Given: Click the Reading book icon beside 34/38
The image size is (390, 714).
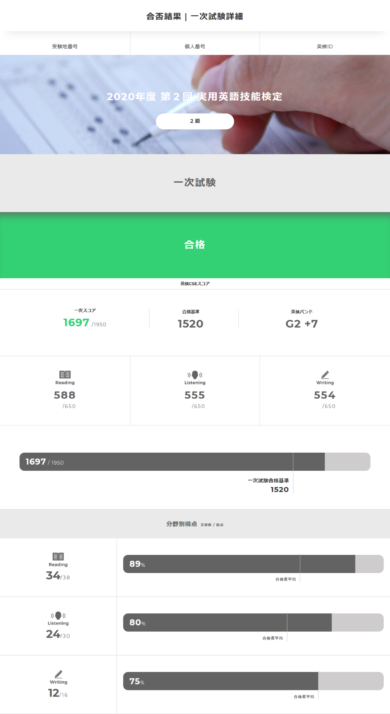Looking at the screenshot, I should click(58, 556).
